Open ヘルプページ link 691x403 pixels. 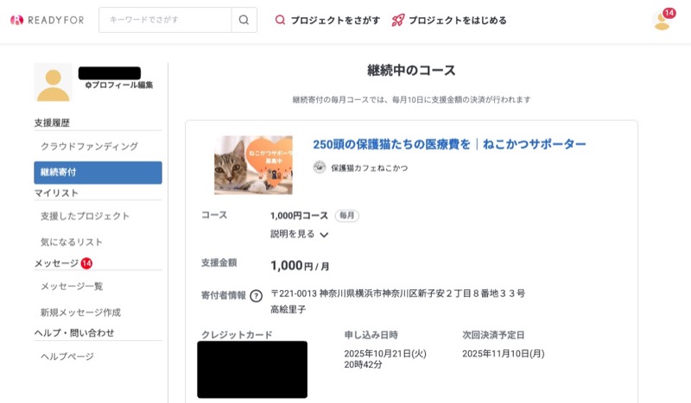coord(67,356)
